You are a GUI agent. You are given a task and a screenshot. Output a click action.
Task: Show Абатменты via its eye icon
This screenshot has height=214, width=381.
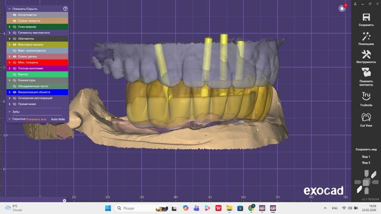14,39
